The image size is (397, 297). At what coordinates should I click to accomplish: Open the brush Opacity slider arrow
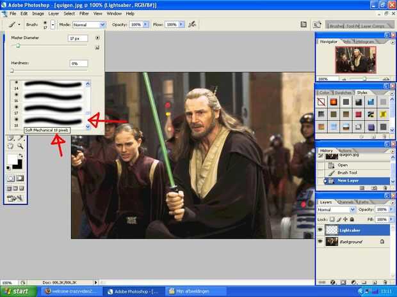[x=146, y=24]
